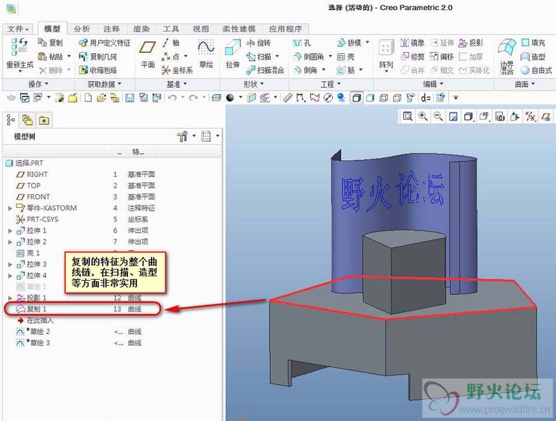Select the Coordinate System (坐标系) tool

point(177,70)
